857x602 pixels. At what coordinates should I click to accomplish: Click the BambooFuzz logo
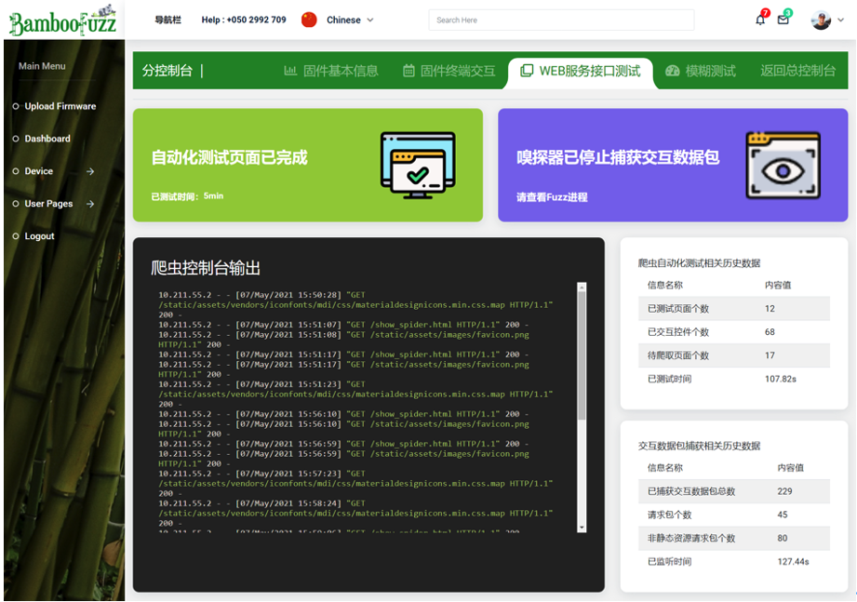point(61,20)
